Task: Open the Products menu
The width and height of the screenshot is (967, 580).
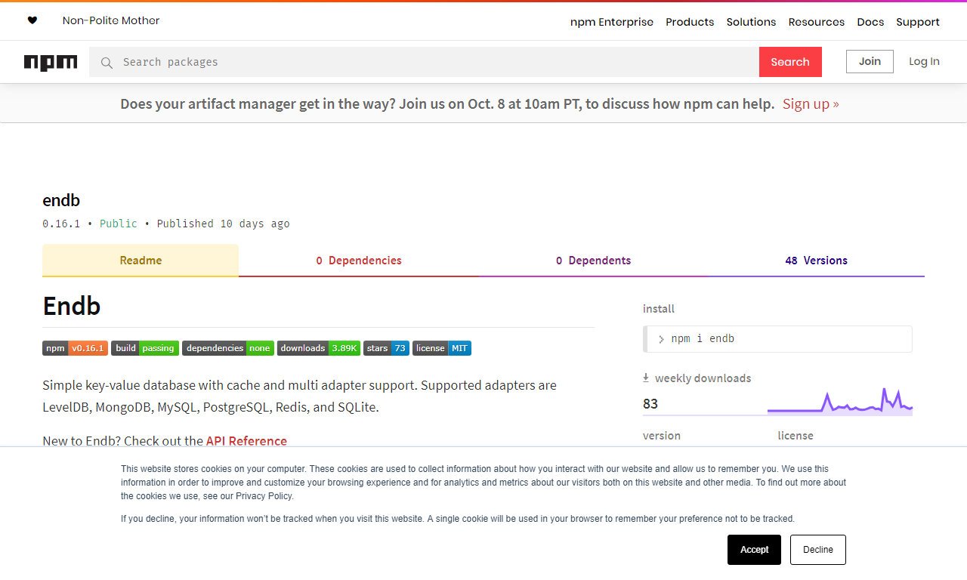Action: click(x=690, y=22)
